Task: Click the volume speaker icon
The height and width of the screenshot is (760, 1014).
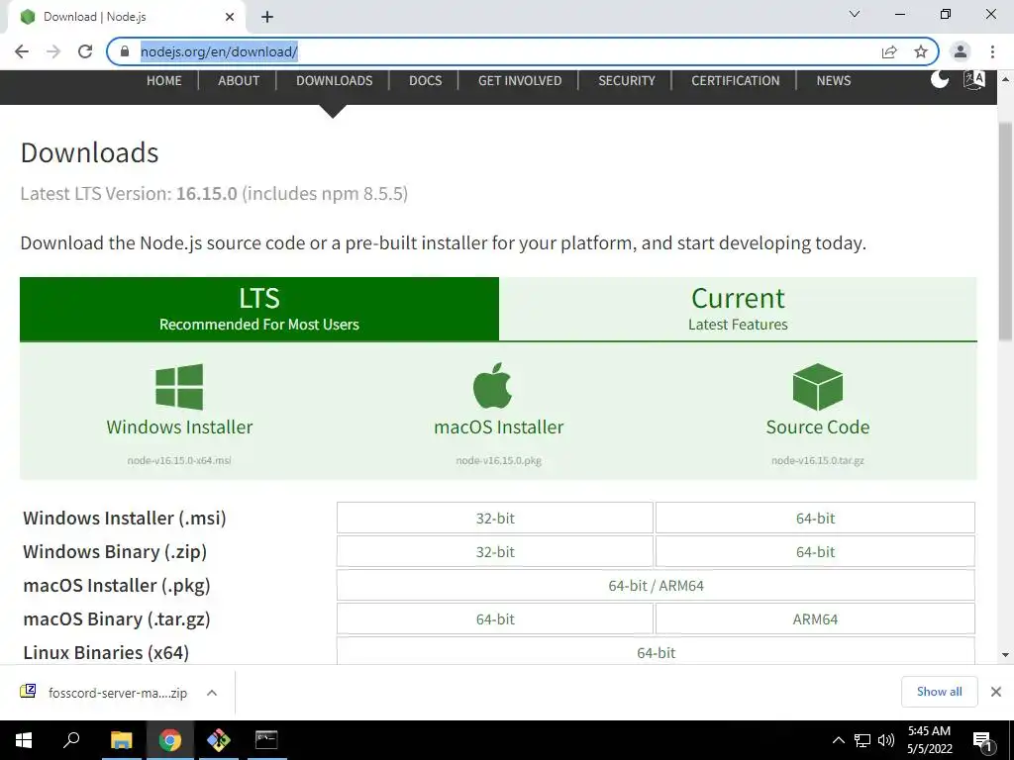Action: [886, 740]
